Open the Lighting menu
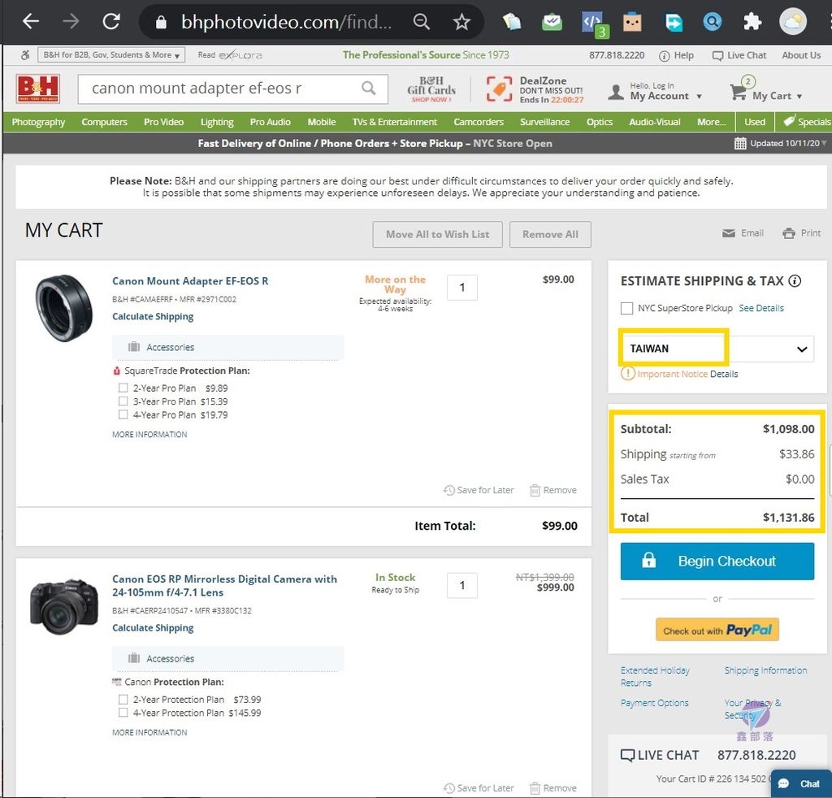This screenshot has height=798, width=832. 216,122
